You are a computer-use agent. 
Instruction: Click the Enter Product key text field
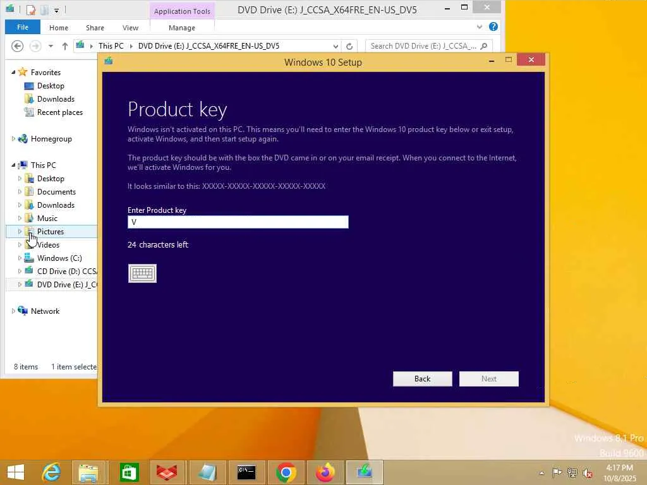click(238, 222)
